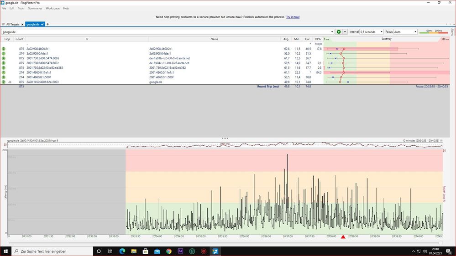Open the dropdown arrow beside start button
Viewport: 456px width, 256px height.
[x=345, y=32]
